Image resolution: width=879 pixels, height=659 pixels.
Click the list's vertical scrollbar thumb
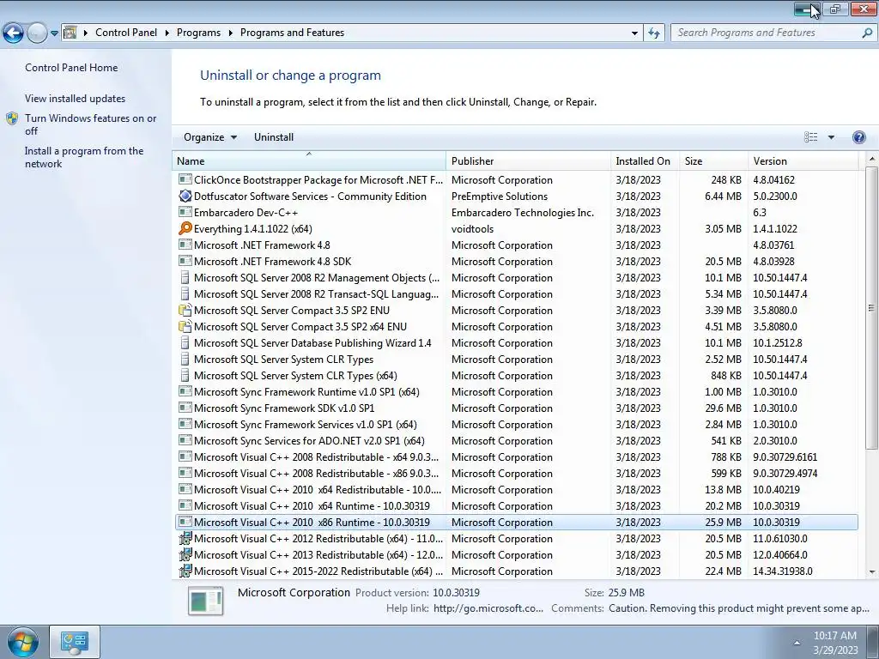coord(870,308)
